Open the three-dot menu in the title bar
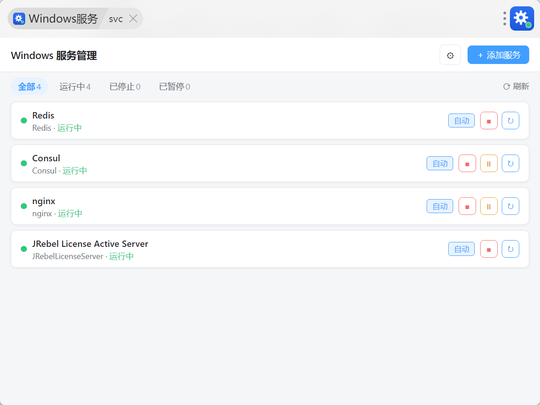Screen dimensions: 540x405 click(505, 18)
